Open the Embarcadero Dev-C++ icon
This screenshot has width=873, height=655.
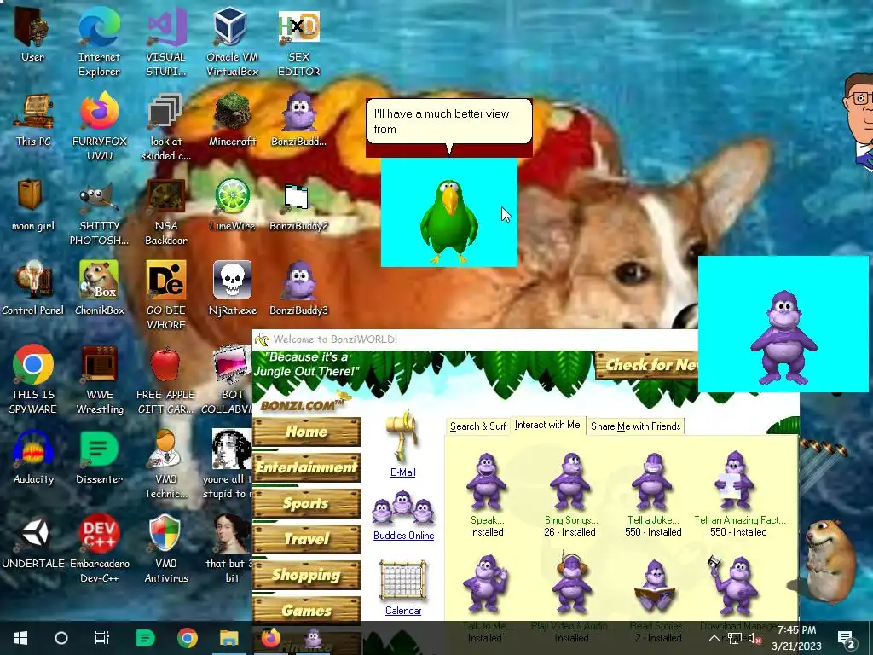[100, 549]
